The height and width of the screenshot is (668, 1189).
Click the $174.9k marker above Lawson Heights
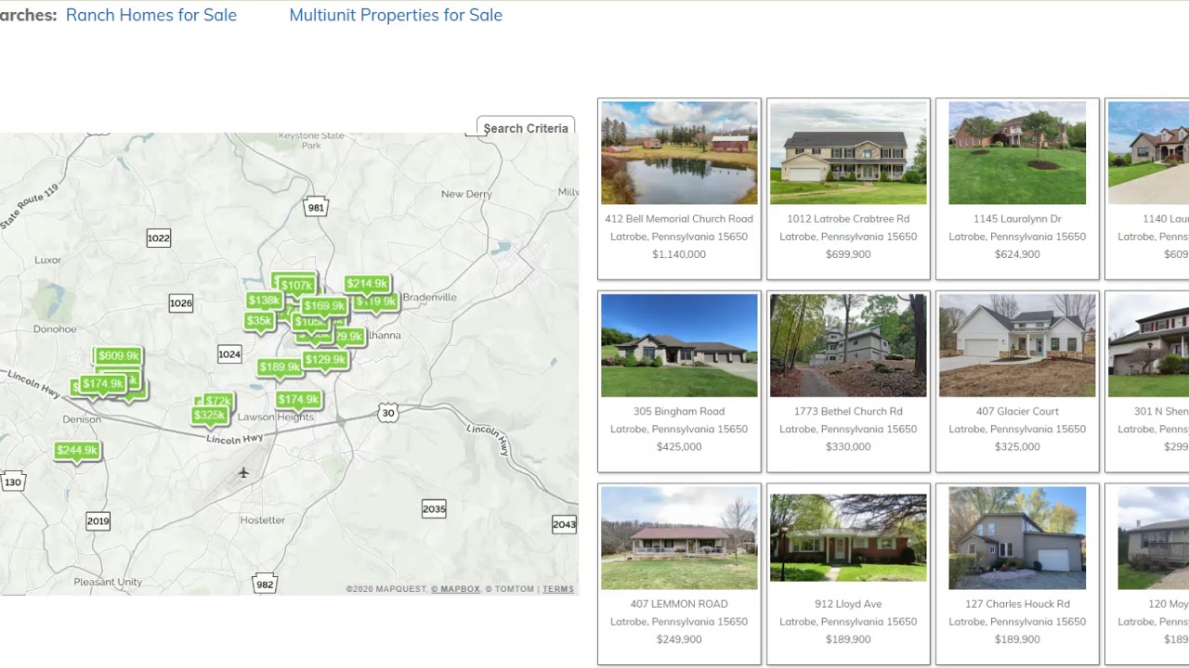[298, 400]
